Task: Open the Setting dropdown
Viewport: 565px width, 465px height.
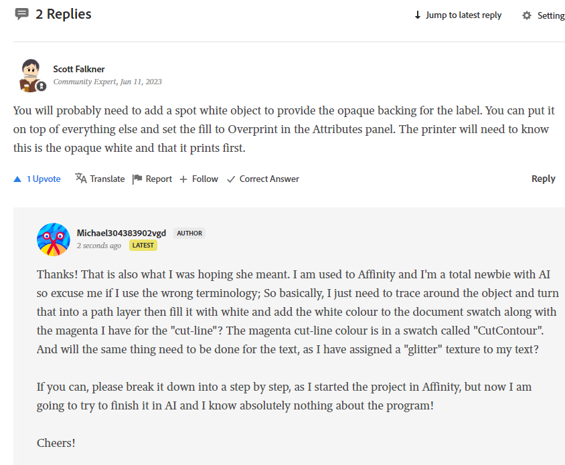Action: tap(550, 15)
